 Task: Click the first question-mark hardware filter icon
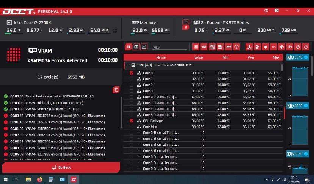tap(236, 47)
